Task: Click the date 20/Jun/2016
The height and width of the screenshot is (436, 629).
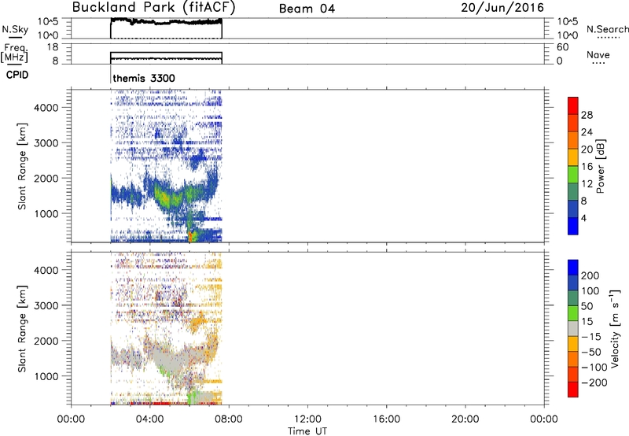Action: (502, 8)
